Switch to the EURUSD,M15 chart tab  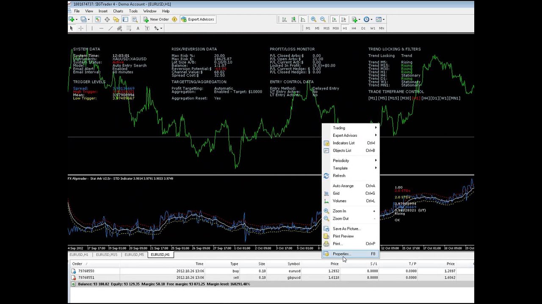tap(106, 255)
